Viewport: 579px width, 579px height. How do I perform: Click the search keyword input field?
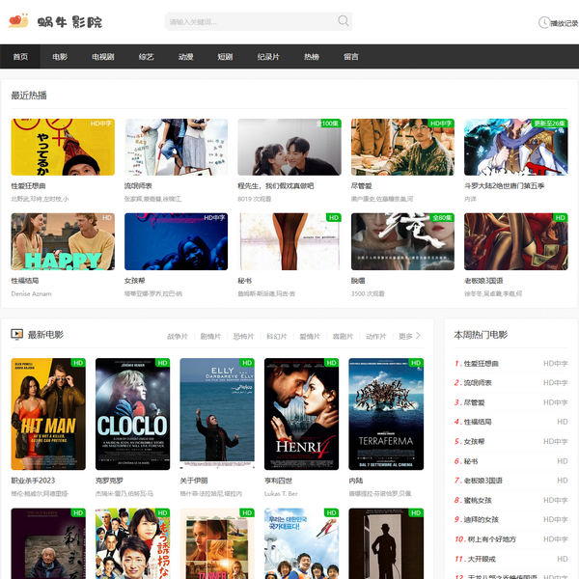pyautogui.click(x=249, y=21)
